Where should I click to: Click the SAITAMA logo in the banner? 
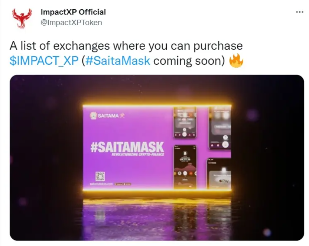point(107,116)
